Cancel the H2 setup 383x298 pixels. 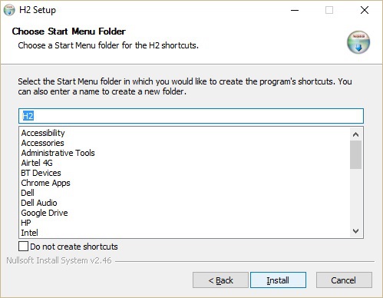pyautogui.click(x=344, y=280)
